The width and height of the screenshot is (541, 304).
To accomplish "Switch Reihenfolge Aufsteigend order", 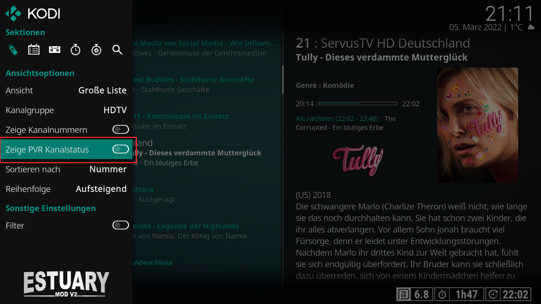I will click(x=66, y=189).
